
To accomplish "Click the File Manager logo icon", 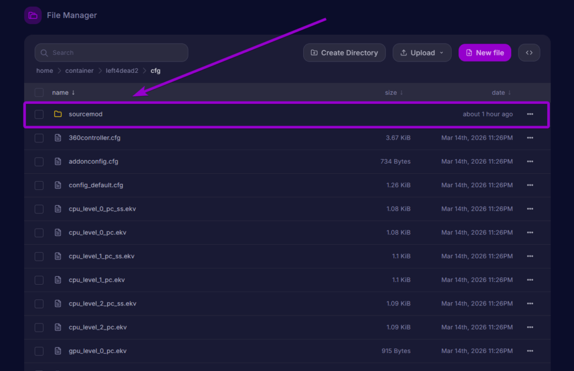I will click(x=33, y=15).
